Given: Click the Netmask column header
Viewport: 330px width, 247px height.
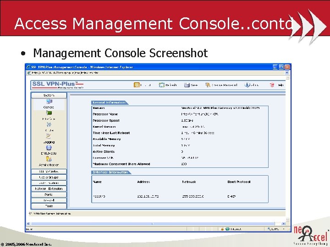Looking at the screenshot, I should 189,182.
